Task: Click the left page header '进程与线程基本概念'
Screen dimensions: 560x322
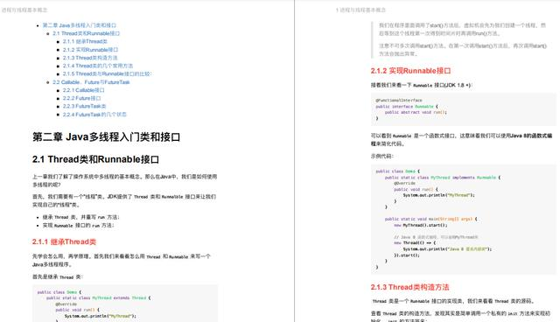Action: [24, 10]
